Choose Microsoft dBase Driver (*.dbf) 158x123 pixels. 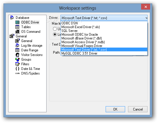click(104, 38)
